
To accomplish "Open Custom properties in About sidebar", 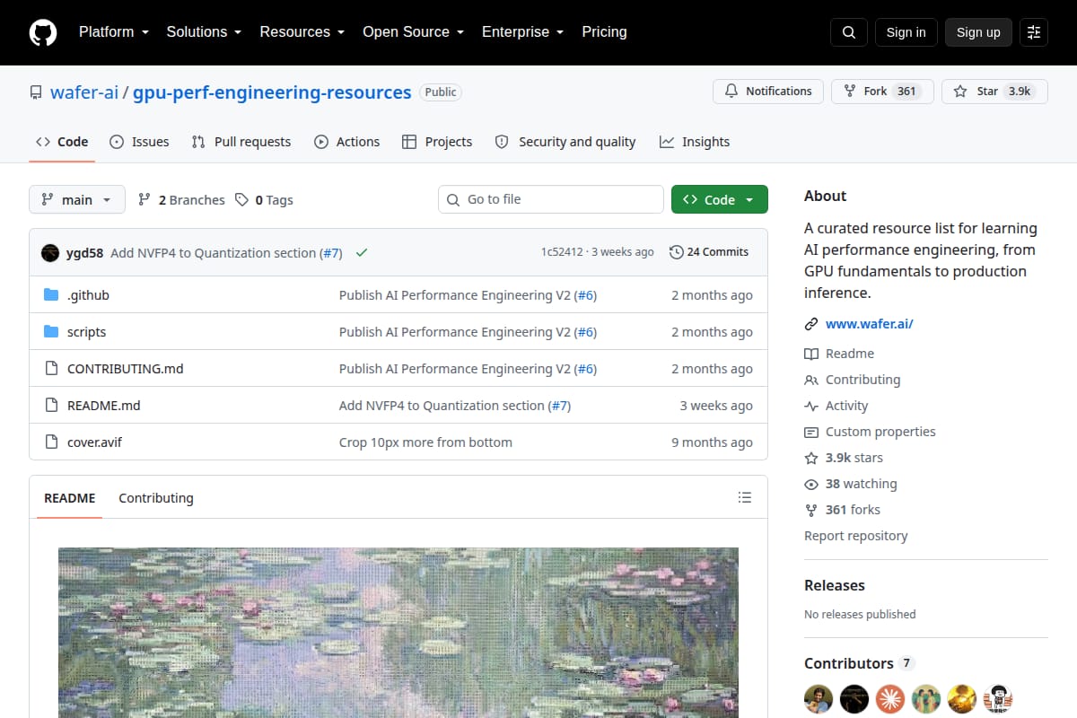I will [x=870, y=432].
